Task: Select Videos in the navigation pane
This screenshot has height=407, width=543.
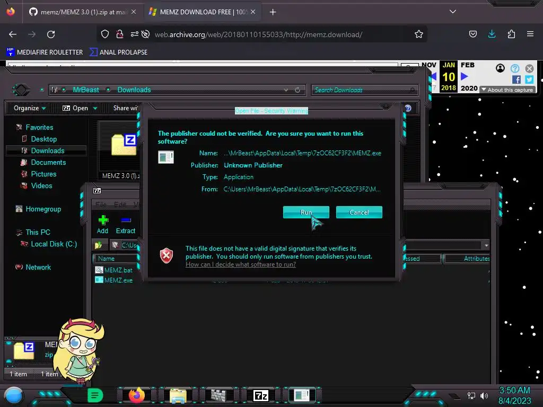Action: pyautogui.click(x=41, y=185)
